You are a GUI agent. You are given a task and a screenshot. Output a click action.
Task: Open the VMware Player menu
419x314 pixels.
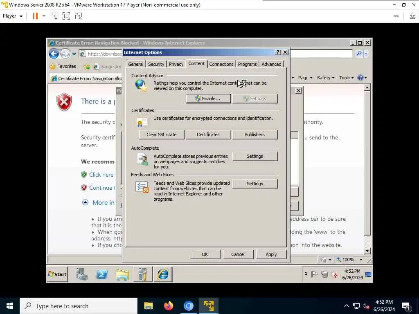click(x=12, y=16)
